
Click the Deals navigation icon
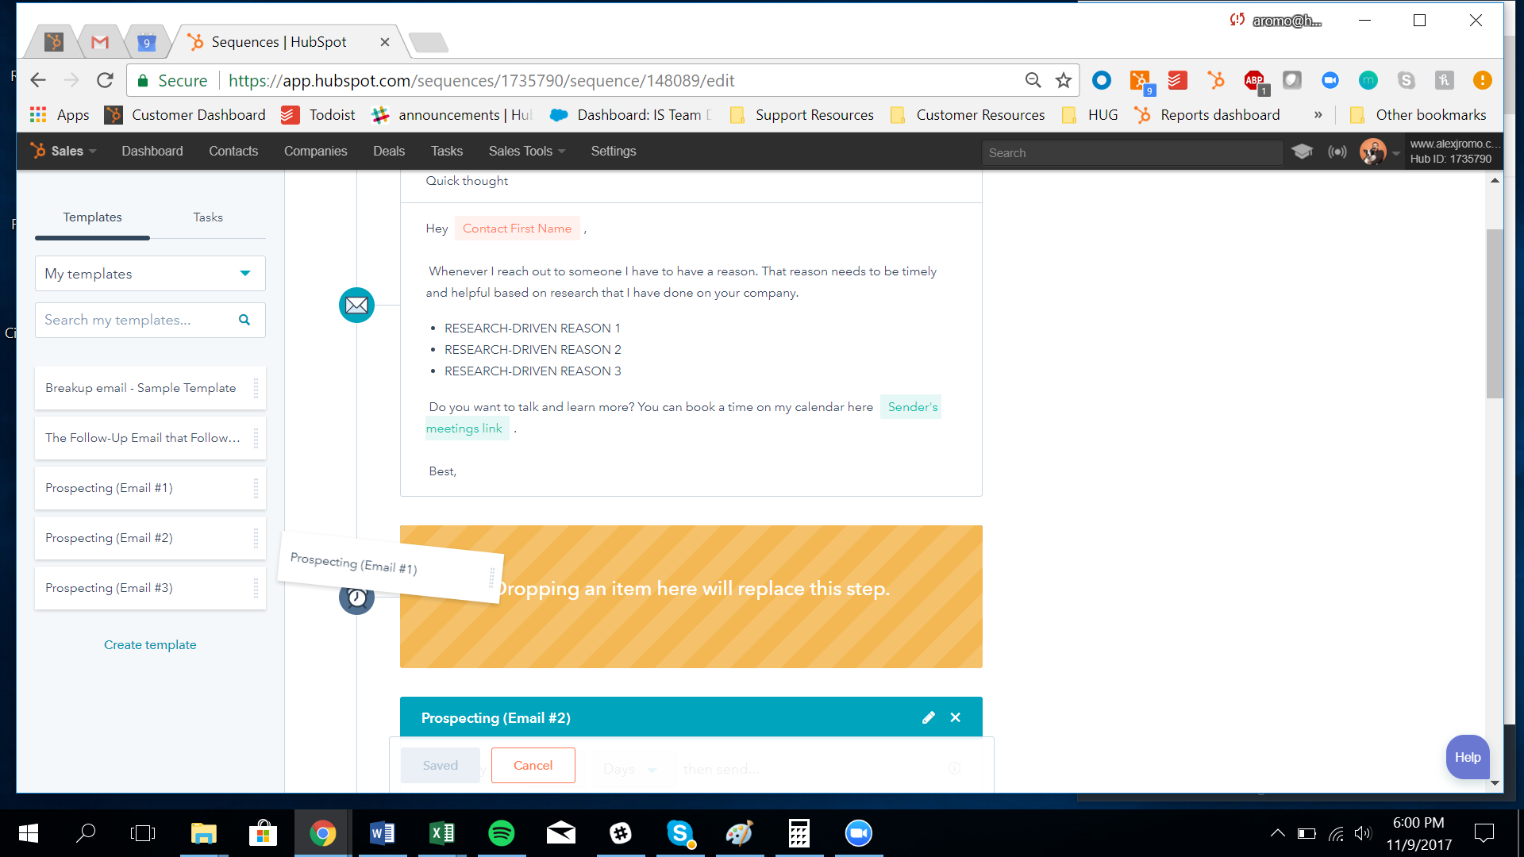pos(387,150)
